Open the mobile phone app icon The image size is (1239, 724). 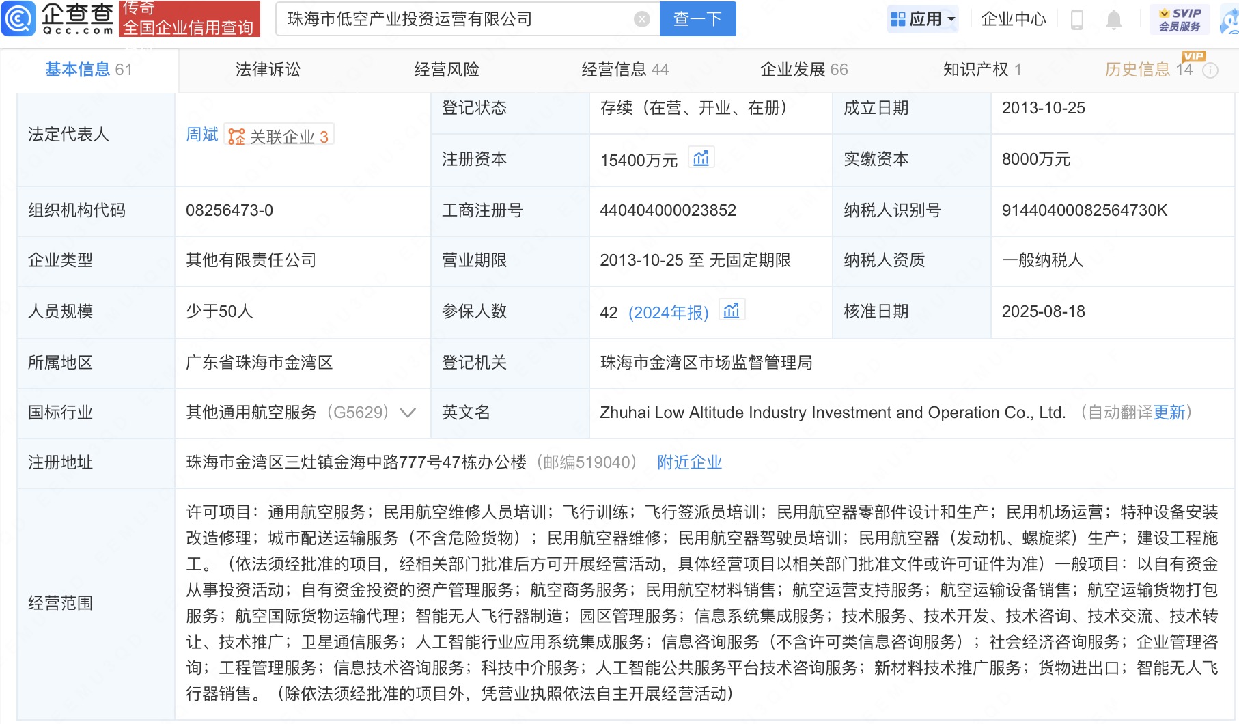pyautogui.click(x=1077, y=20)
